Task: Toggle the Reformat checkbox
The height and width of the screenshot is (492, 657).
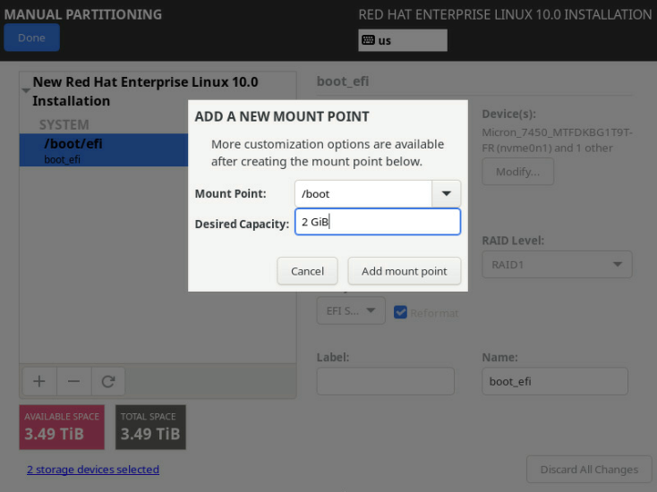Action: pyautogui.click(x=401, y=312)
